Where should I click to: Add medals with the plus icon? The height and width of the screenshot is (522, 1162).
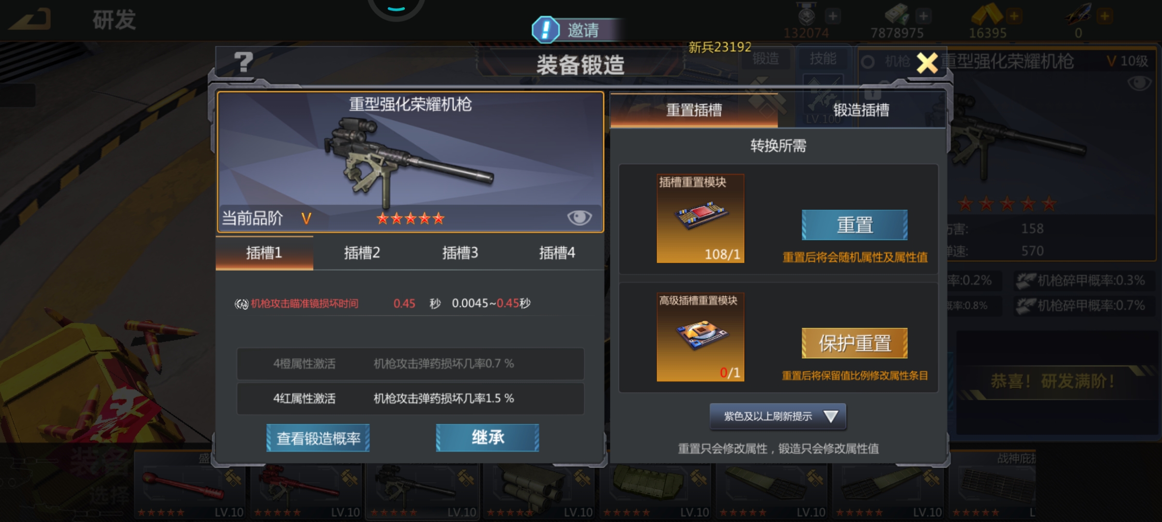pyautogui.click(x=833, y=16)
